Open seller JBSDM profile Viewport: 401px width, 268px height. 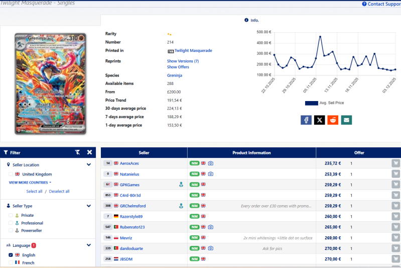pyautogui.click(x=126, y=259)
